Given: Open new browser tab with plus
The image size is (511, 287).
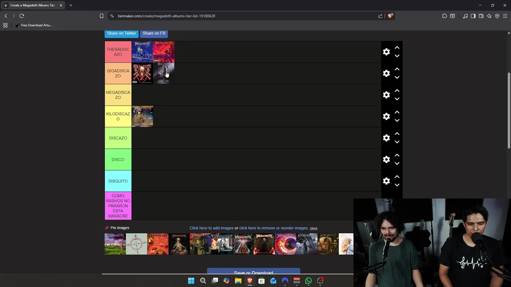Looking at the screenshot, I should click(71, 5).
